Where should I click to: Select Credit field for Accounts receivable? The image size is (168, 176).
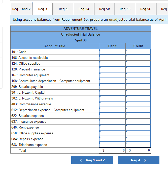(x=138, y=58)
